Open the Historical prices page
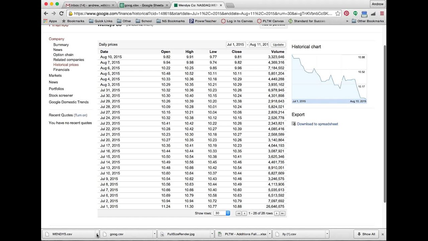This screenshot has width=428, height=241. (x=66, y=65)
